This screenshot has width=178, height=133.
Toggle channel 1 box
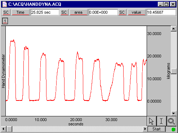tap(5, 21)
